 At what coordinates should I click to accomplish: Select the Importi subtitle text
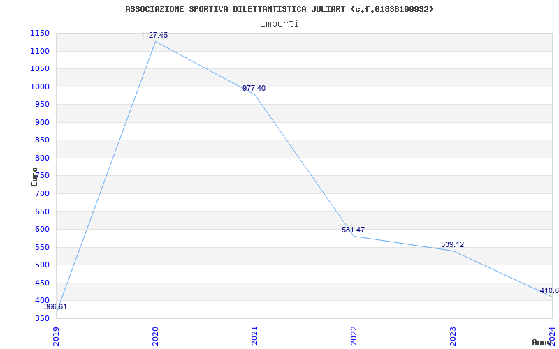point(279,24)
